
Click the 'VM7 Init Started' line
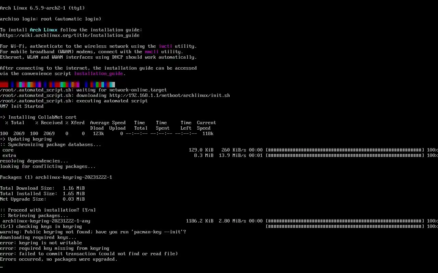click(x=22, y=106)
